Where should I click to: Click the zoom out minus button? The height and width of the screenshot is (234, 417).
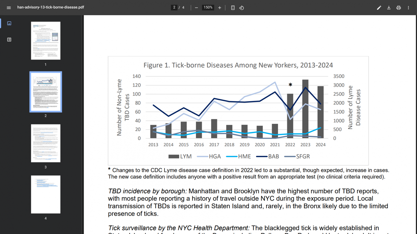click(x=196, y=8)
